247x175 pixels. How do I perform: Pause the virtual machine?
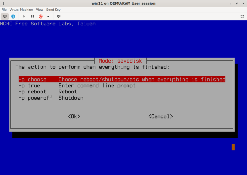click(x=32, y=16)
